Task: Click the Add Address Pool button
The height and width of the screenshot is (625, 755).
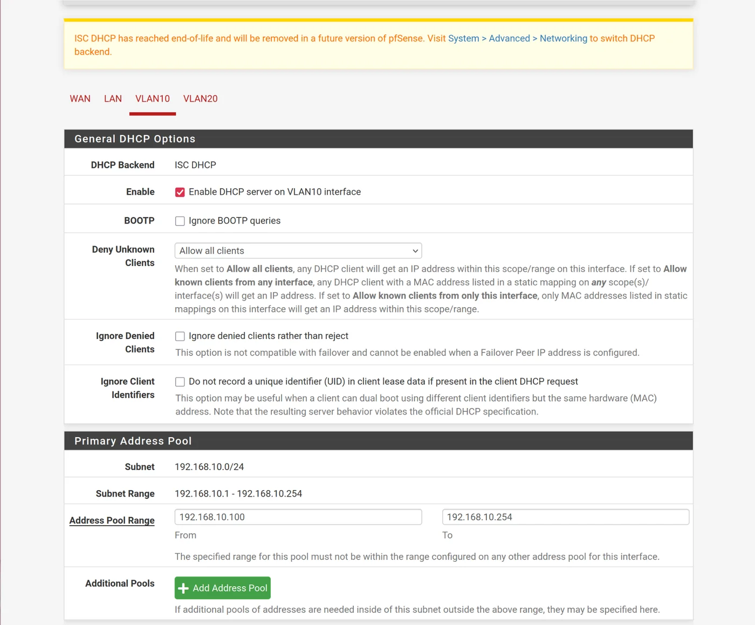Action: pos(222,588)
